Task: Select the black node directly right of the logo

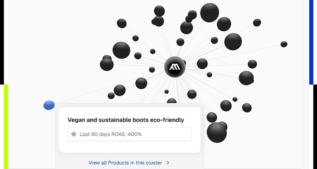Action: tap(202, 64)
